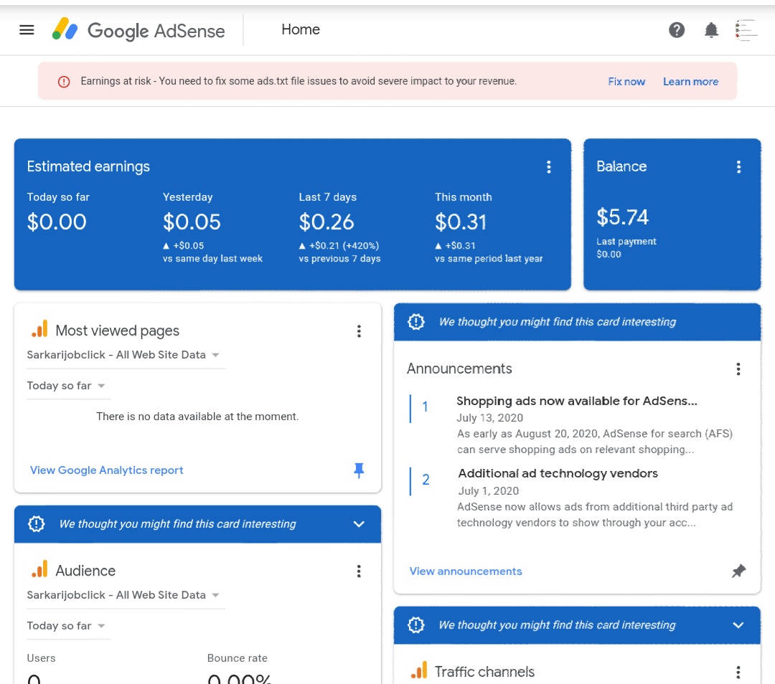
Task: Click the Help question mark icon
Action: coord(677,30)
